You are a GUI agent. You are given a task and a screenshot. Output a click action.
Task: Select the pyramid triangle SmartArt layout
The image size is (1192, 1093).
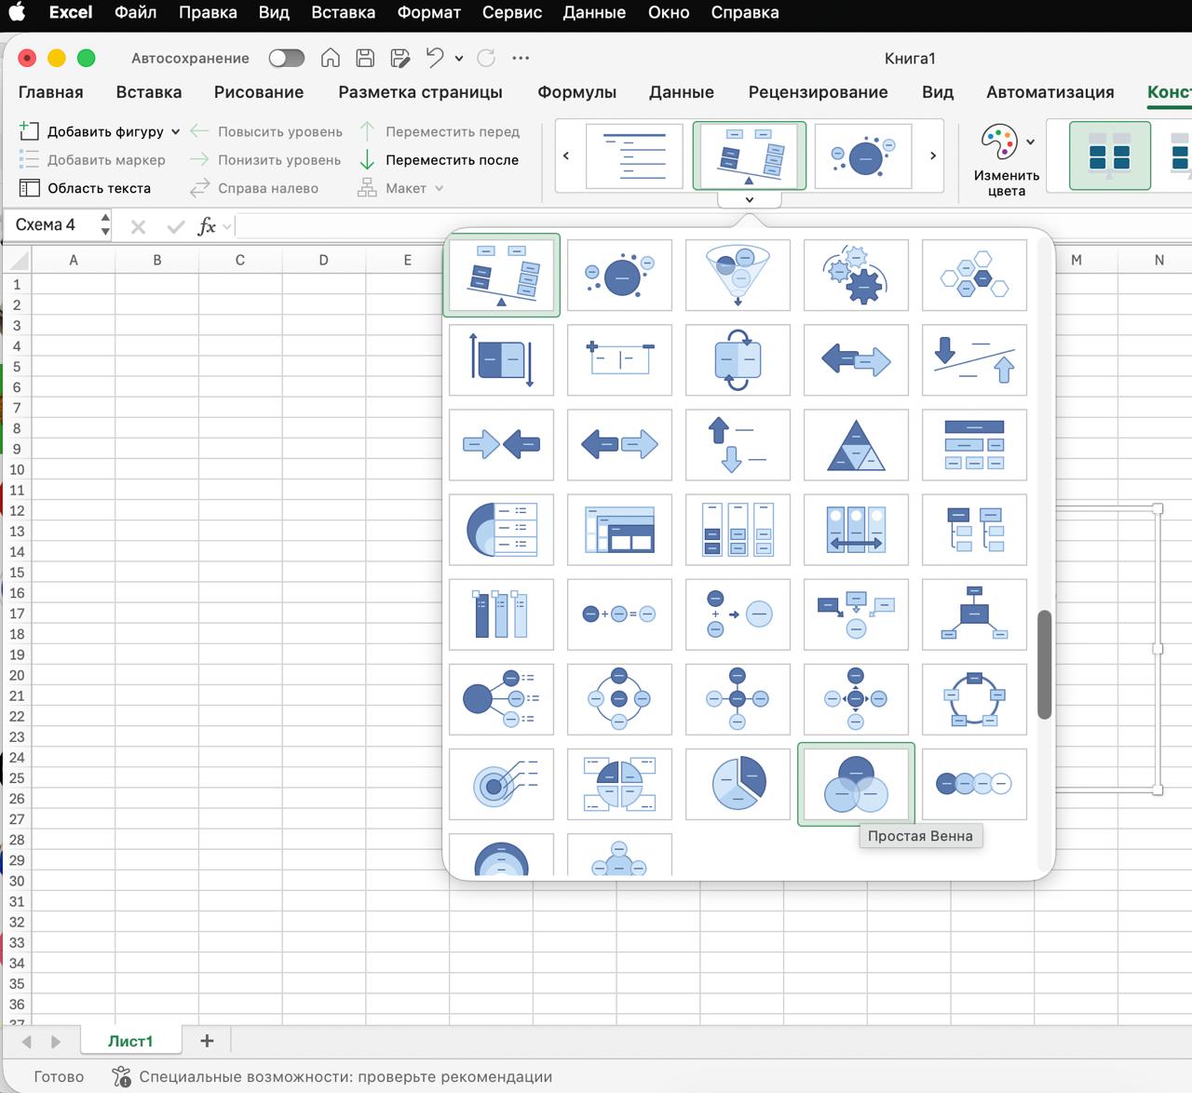click(x=856, y=445)
